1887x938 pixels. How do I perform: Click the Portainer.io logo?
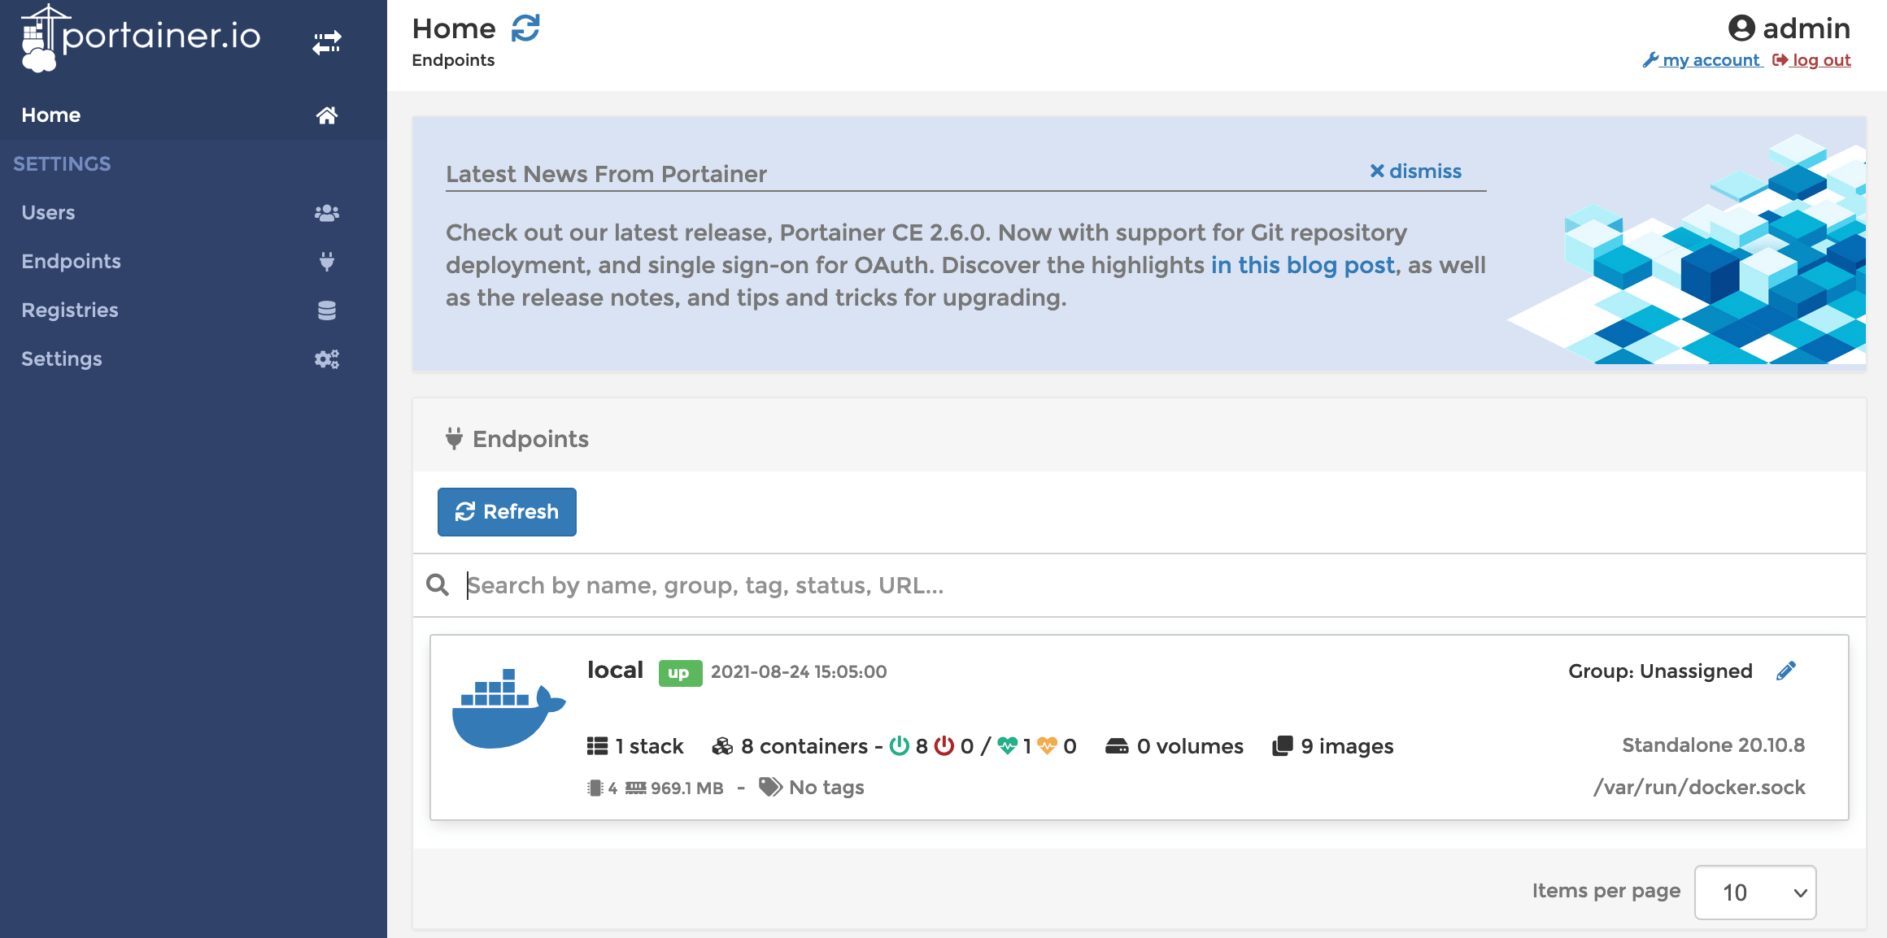141,38
